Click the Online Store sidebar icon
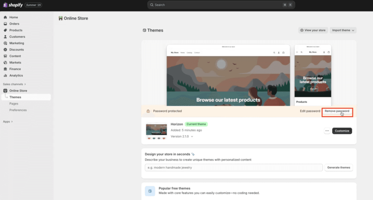 tap(5, 91)
